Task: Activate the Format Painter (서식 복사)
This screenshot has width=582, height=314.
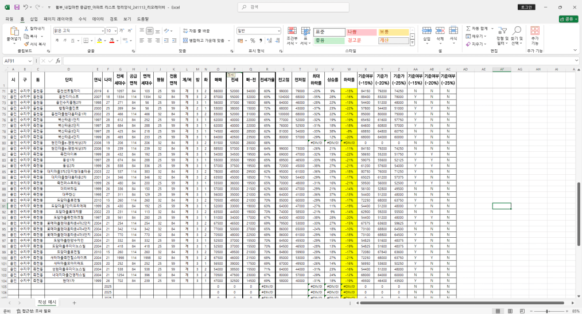Action: click(35, 44)
